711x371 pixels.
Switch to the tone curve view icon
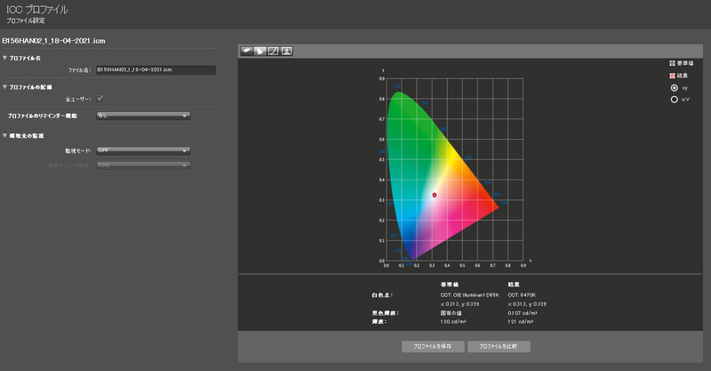click(x=273, y=51)
